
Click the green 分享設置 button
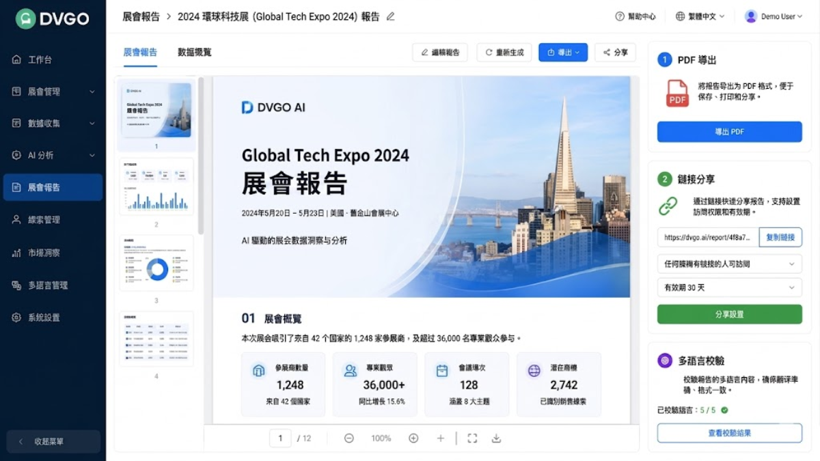(x=730, y=314)
